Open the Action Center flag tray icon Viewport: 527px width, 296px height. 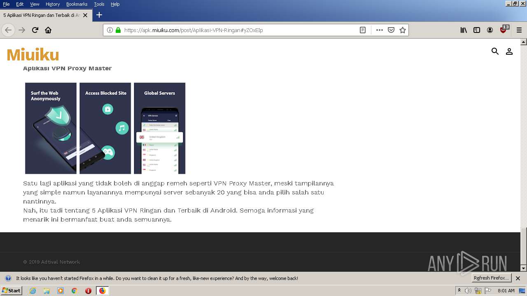click(x=488, y=291)
